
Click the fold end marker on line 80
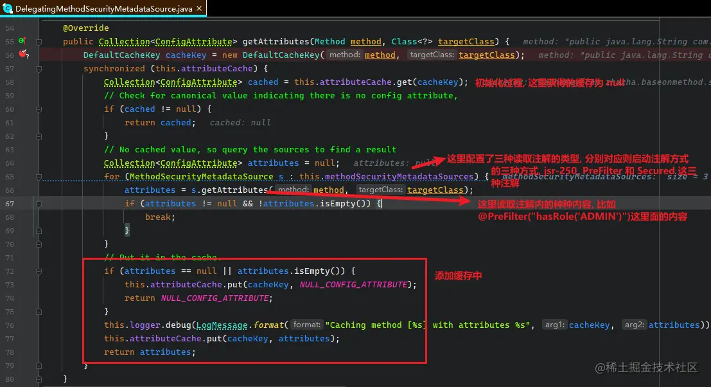39,379
